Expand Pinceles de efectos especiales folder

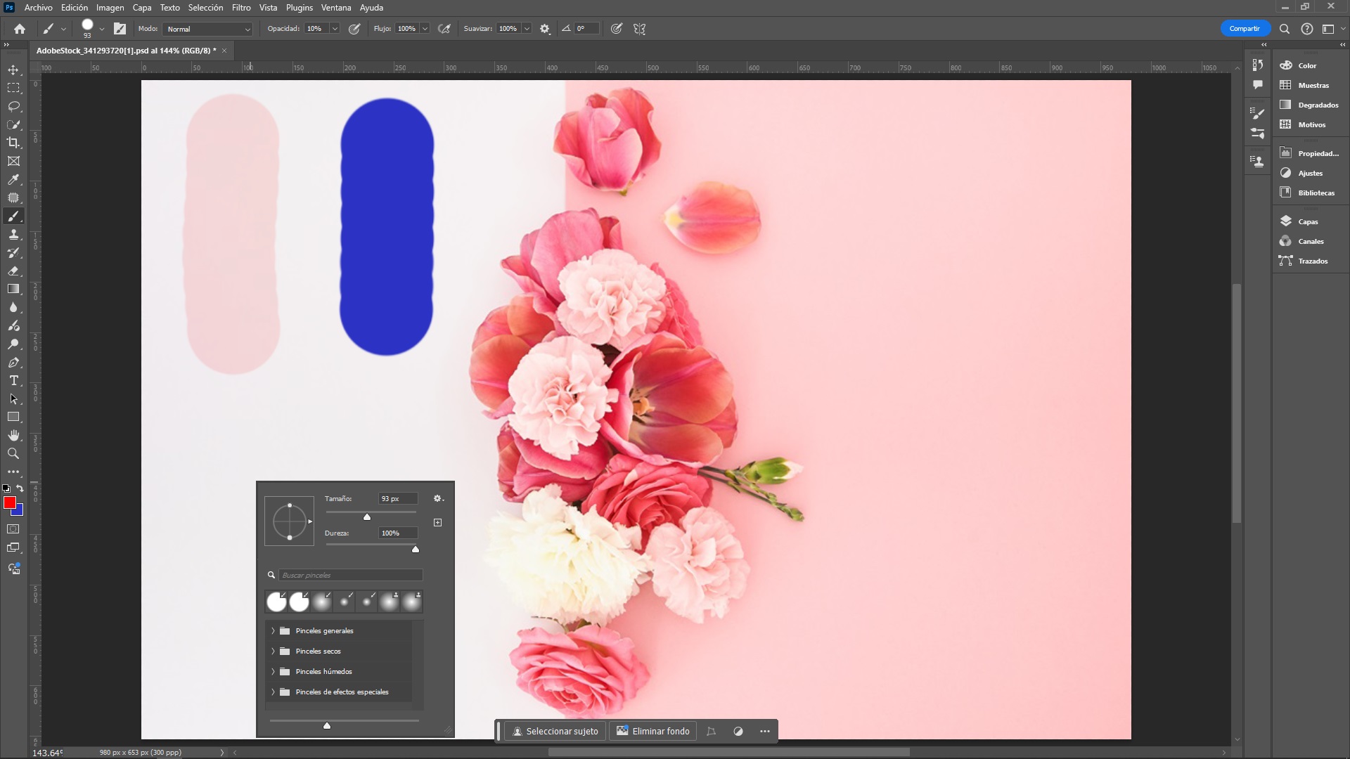tap(273, 692)
